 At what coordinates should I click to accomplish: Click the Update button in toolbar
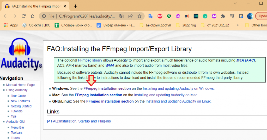(x=261, y=16)
